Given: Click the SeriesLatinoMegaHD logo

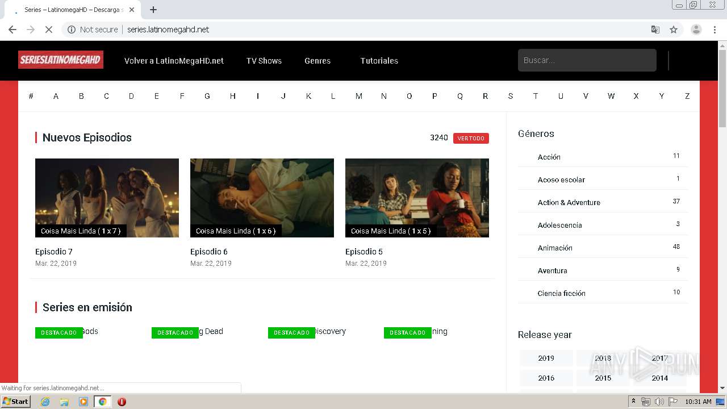Looking at the screenshot, I should [61, 60].
